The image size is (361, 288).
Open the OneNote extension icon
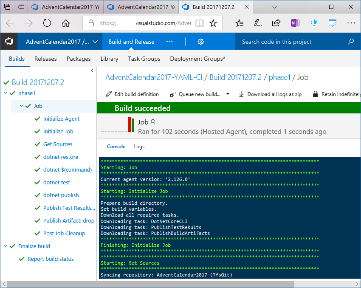tap(295, 23)
